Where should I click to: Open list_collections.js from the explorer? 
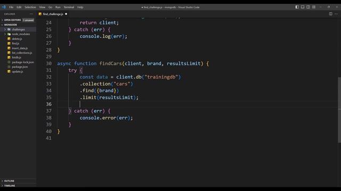(x=22, y=53)
